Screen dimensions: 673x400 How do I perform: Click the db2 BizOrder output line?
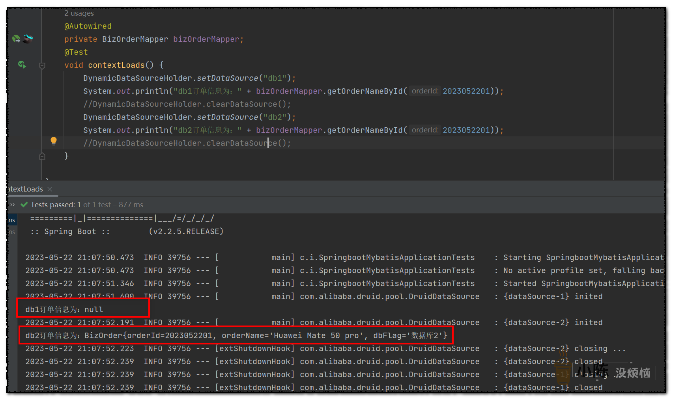[x=236, y=335]
